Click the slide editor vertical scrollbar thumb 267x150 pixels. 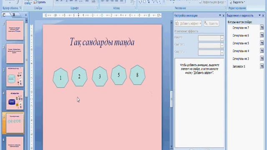[x=171, y=99]
